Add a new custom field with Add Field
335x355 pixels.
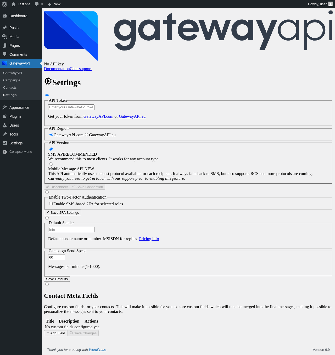tap(55, 333)
